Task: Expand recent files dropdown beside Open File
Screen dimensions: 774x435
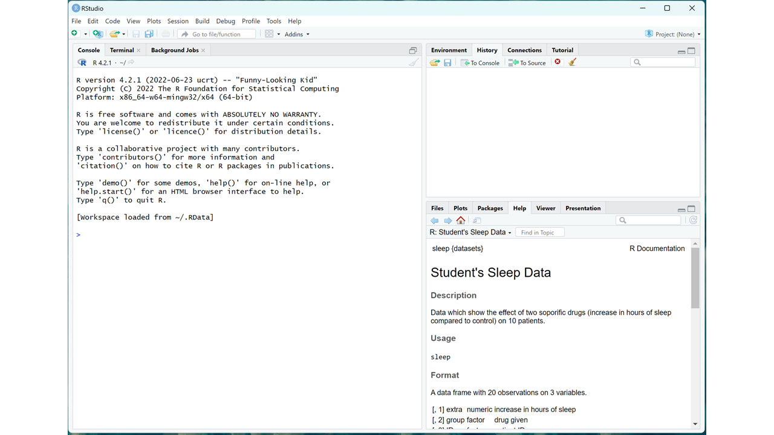Action: point(124,34)
